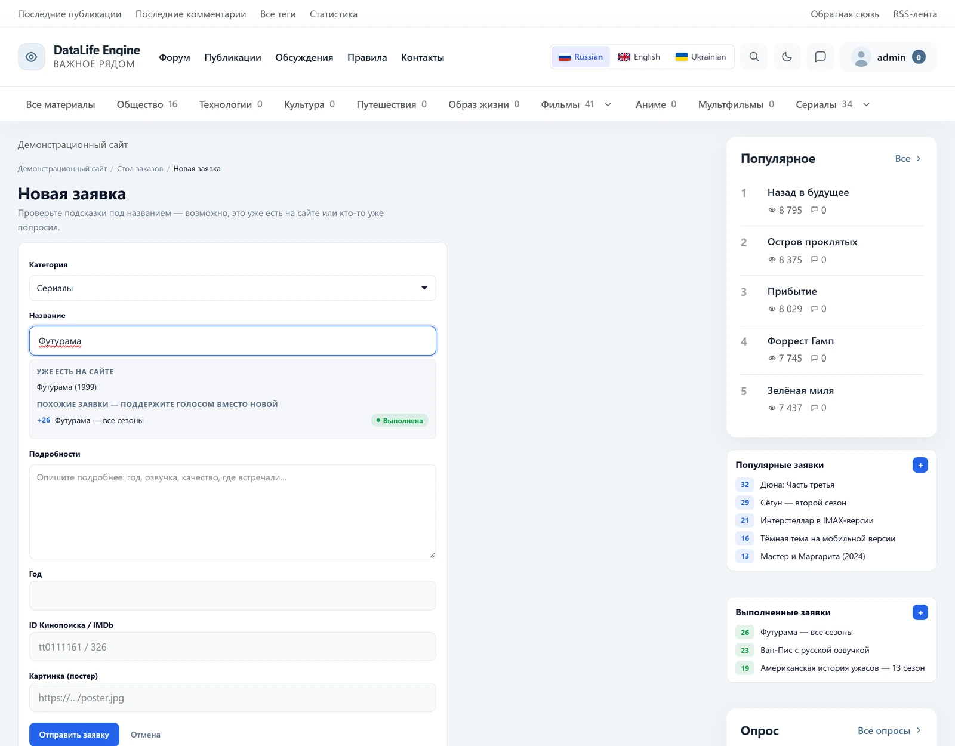The width and height of the screenshot is (955, 746).
Task: Open the messages chat bubble icon
Action: (821, 57)
